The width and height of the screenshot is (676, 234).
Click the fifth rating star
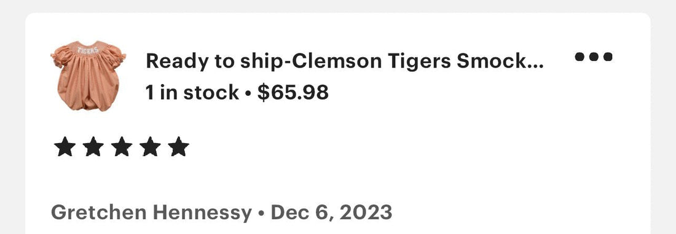(178, 147)
